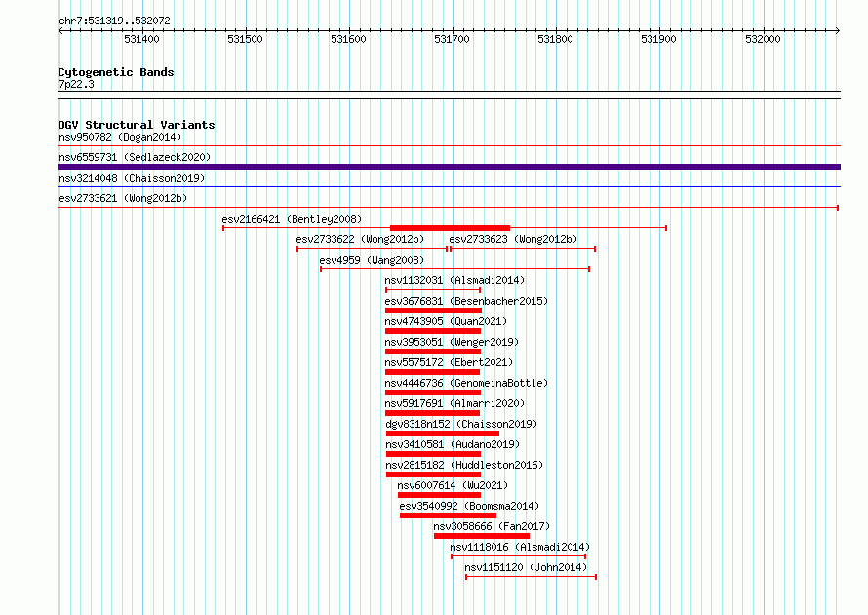
Task: Open nsv4446736 (GenomeinaBottle) variant
Action: click(x=466, y=383)
